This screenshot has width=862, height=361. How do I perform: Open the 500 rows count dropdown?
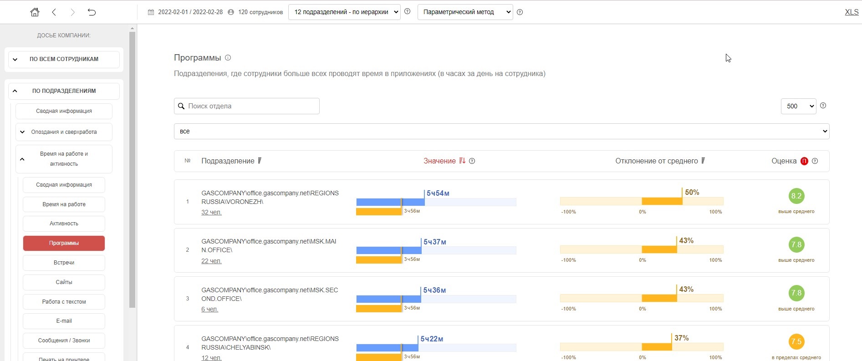(798, 106)
